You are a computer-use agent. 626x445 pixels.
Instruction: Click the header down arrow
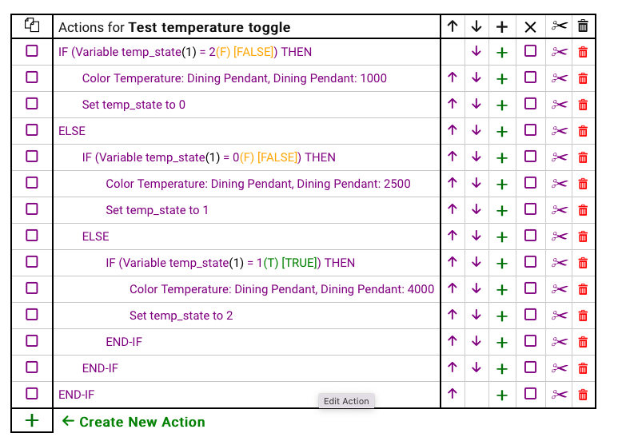tap(476, 26)
